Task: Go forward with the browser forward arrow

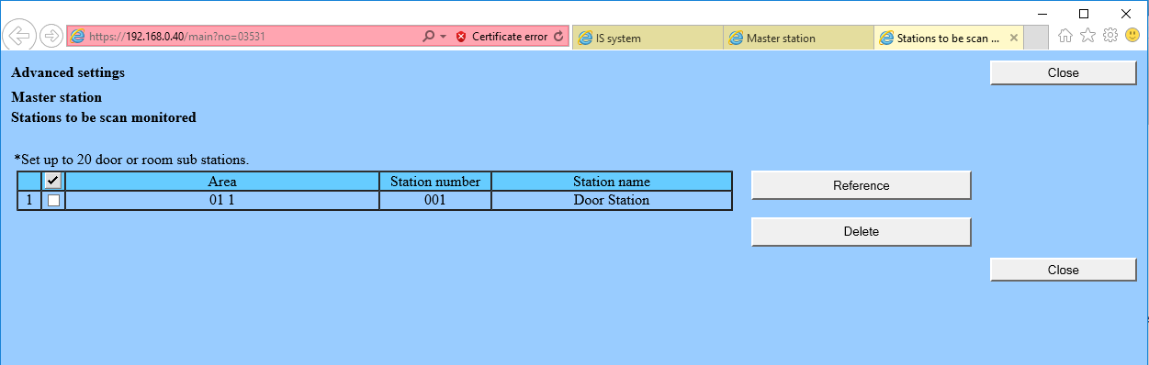Action: tap(51, 37)
